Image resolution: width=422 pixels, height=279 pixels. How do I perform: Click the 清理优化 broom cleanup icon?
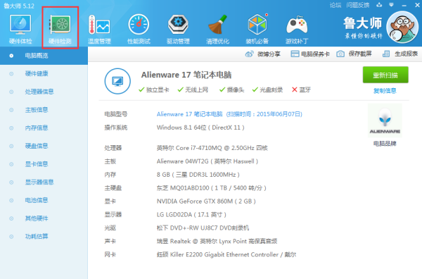tap(217, 25)
